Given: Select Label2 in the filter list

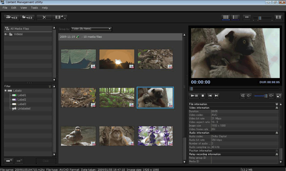Looking at the screenshot, I should [21, 99].
